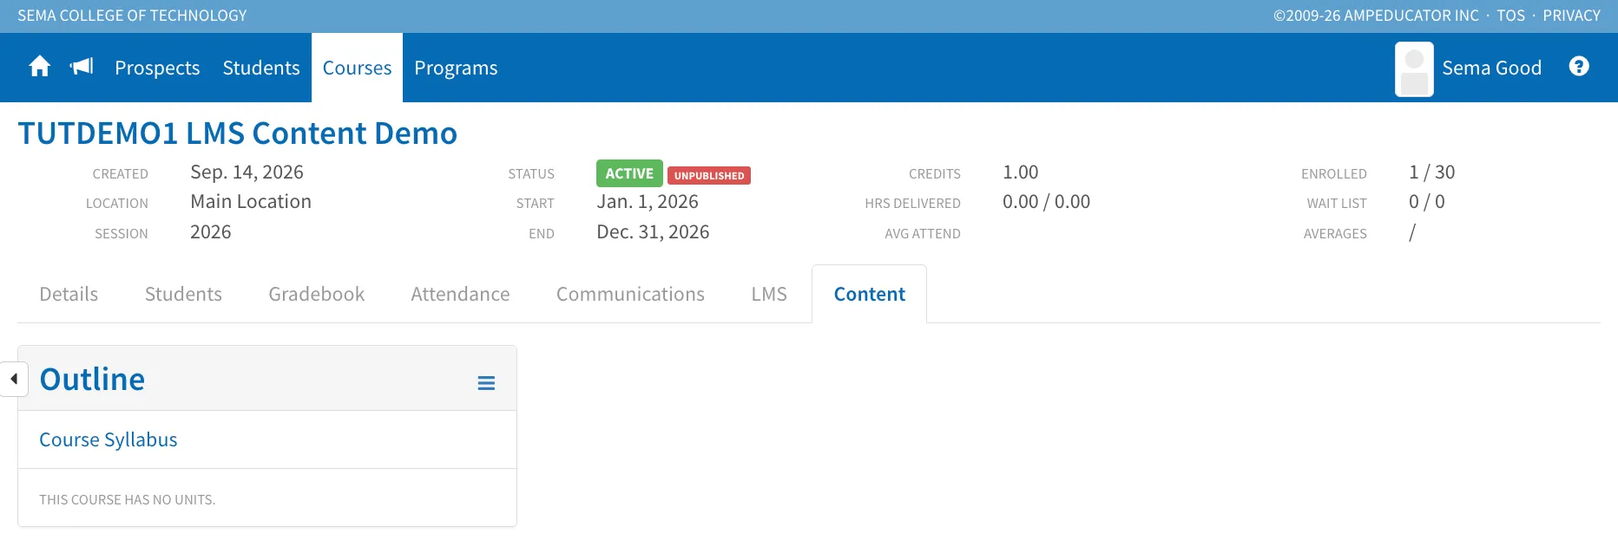The height and width of the screenshot is (546, 1618).
Task: Click the Main Location value
Action: (x=251, y=201)
